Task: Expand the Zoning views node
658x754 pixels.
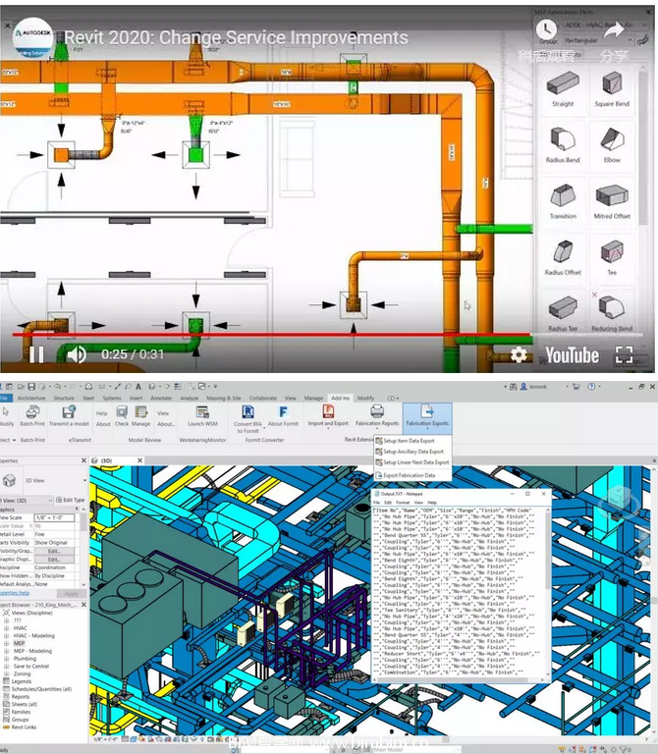Action: (6, 674)
